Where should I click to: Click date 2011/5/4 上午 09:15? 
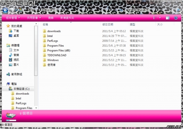coord(114,55)
